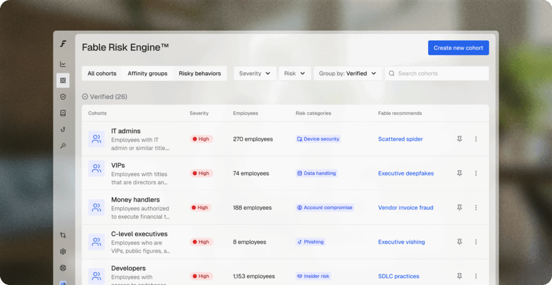Screen dimensions: 552x285
Task: Open the magic wand icon in sidebar
Action: [x=63, y=145]
